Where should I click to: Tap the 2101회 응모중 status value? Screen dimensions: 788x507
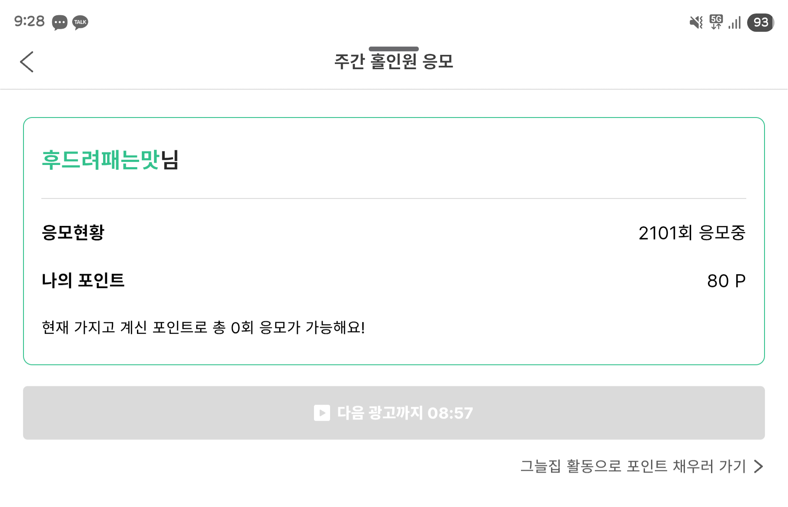691,233
